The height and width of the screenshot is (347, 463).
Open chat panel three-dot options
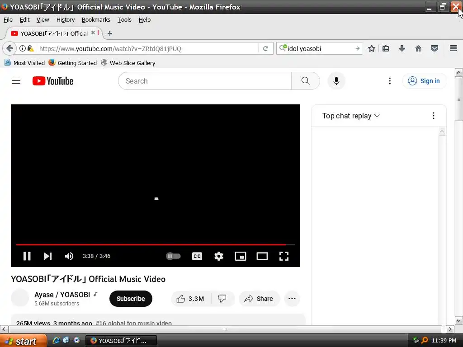tap(434, 116)
